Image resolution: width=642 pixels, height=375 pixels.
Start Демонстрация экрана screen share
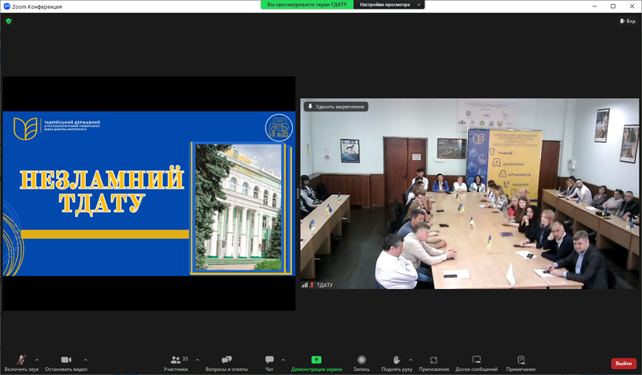316,364
